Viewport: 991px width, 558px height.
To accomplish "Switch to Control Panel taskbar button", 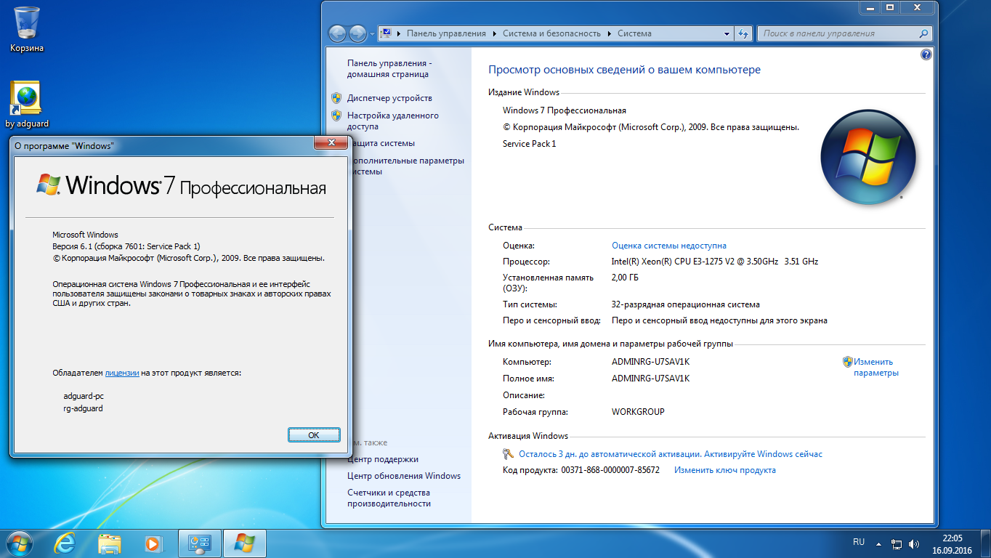I will pos(200,543).
